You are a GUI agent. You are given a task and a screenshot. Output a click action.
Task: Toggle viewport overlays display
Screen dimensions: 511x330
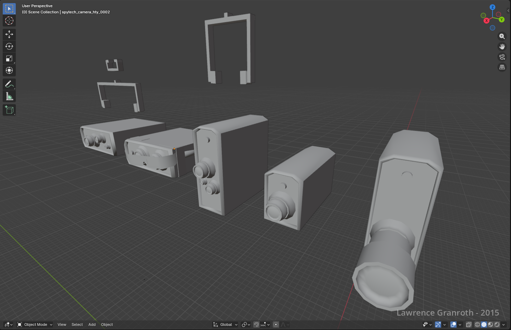(453, 325)
